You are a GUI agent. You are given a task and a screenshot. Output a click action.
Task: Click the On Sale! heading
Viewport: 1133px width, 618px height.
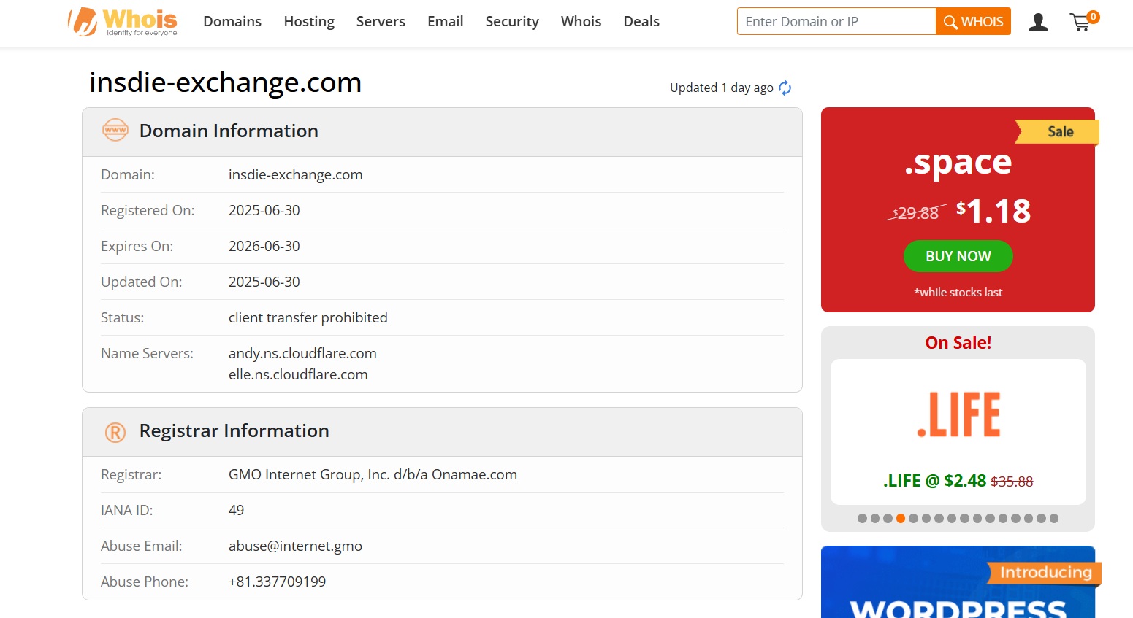tap(958, 343)
